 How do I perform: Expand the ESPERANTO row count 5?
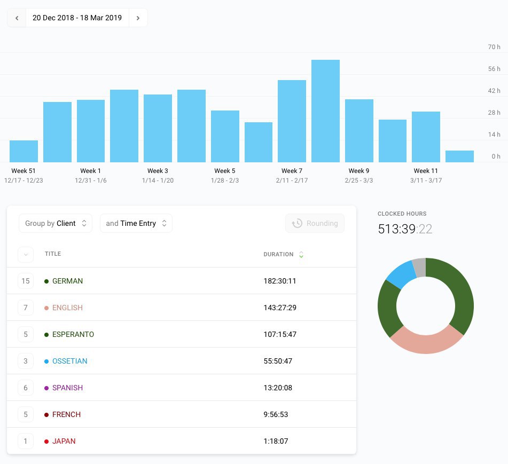[26, 334]
